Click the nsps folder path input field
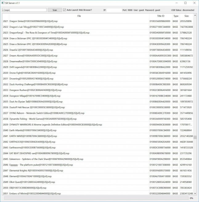 tap(24, 10)
